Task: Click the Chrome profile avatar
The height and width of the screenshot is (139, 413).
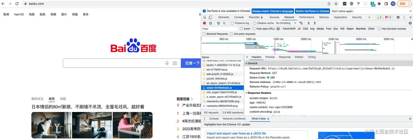Action: tap(393, 4)
